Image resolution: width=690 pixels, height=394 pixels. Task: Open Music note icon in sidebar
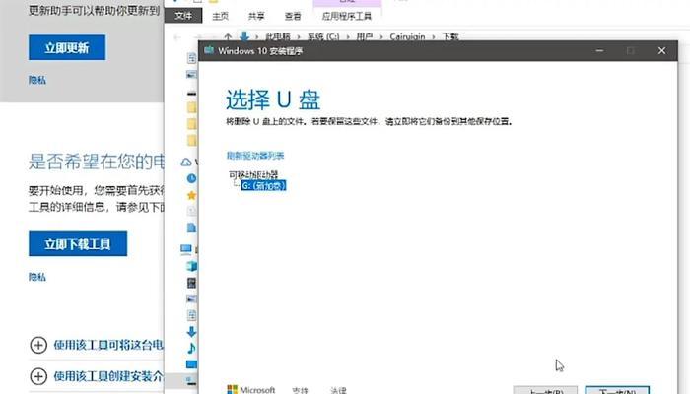pyautogui.click(x=191, y=349)
